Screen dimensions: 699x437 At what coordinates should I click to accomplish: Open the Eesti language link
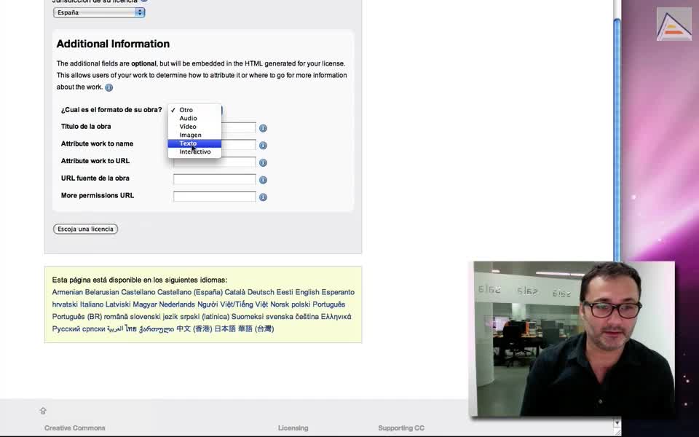285,292
